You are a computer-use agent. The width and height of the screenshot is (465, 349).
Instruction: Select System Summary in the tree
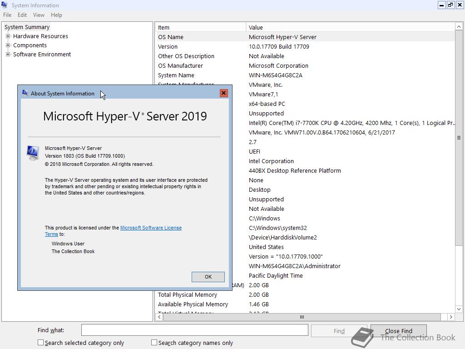coord(27,27)
